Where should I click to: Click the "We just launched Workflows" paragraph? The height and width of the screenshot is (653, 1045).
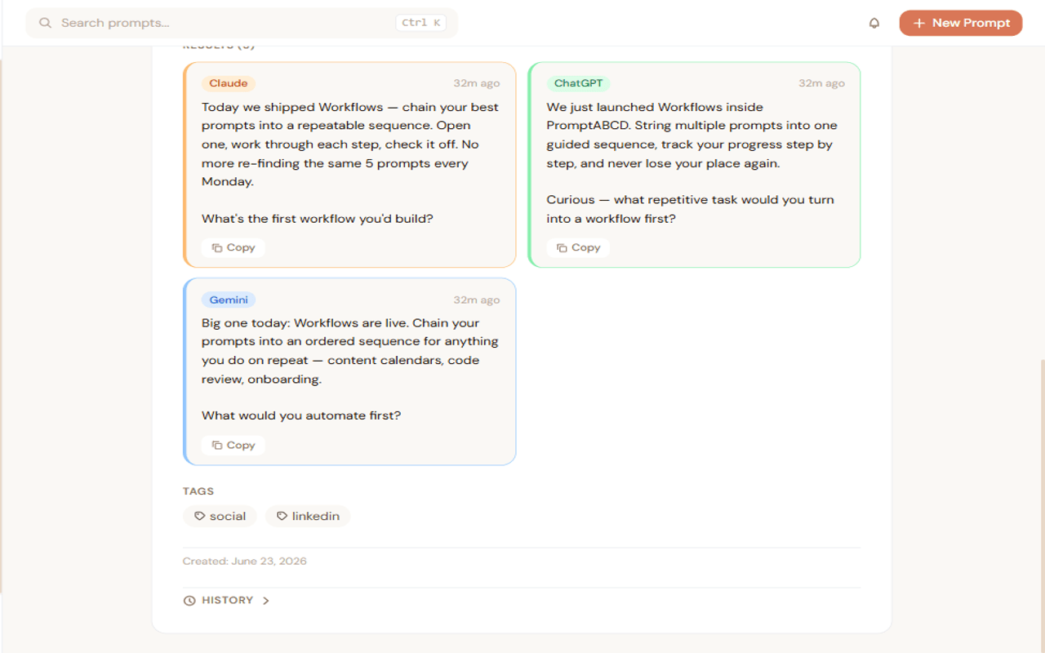click(692, 135)
